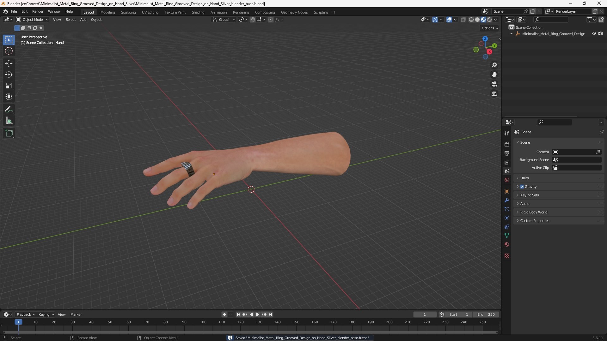This screenshot has height=341, width=607.
Task: Open the Object Data properties tab
Action: pos(507,236)
